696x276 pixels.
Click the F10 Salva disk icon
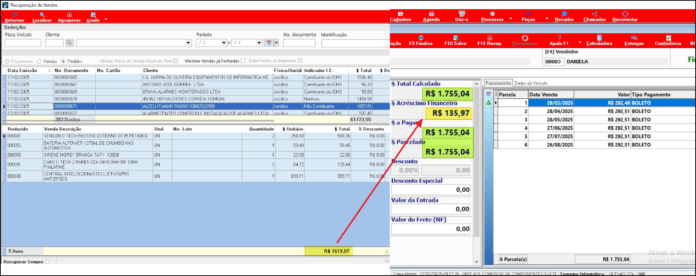pos(456,38)
